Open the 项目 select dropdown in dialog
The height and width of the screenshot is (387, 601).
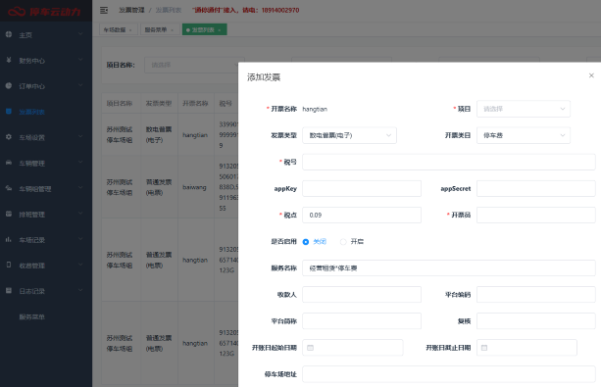[524, 109]
